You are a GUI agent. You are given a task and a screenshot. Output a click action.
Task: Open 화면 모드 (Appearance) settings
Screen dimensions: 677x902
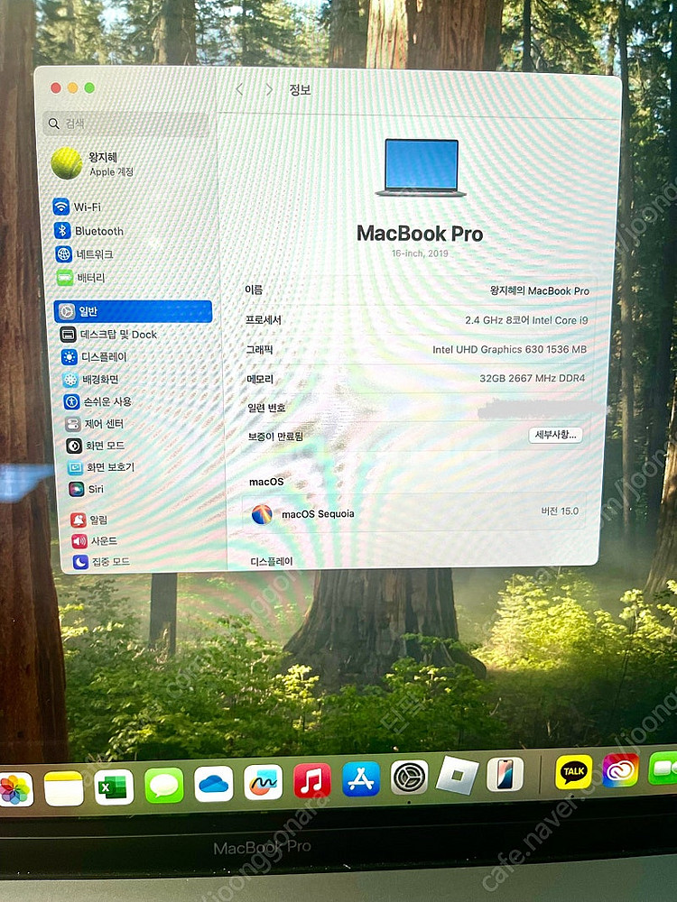(96, 446)
